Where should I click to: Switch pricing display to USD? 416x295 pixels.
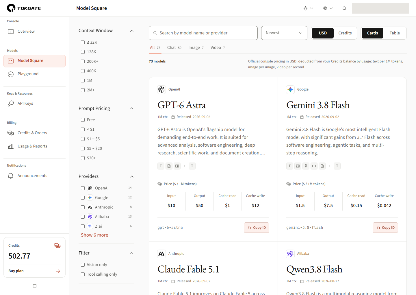(x=323, y=33)
